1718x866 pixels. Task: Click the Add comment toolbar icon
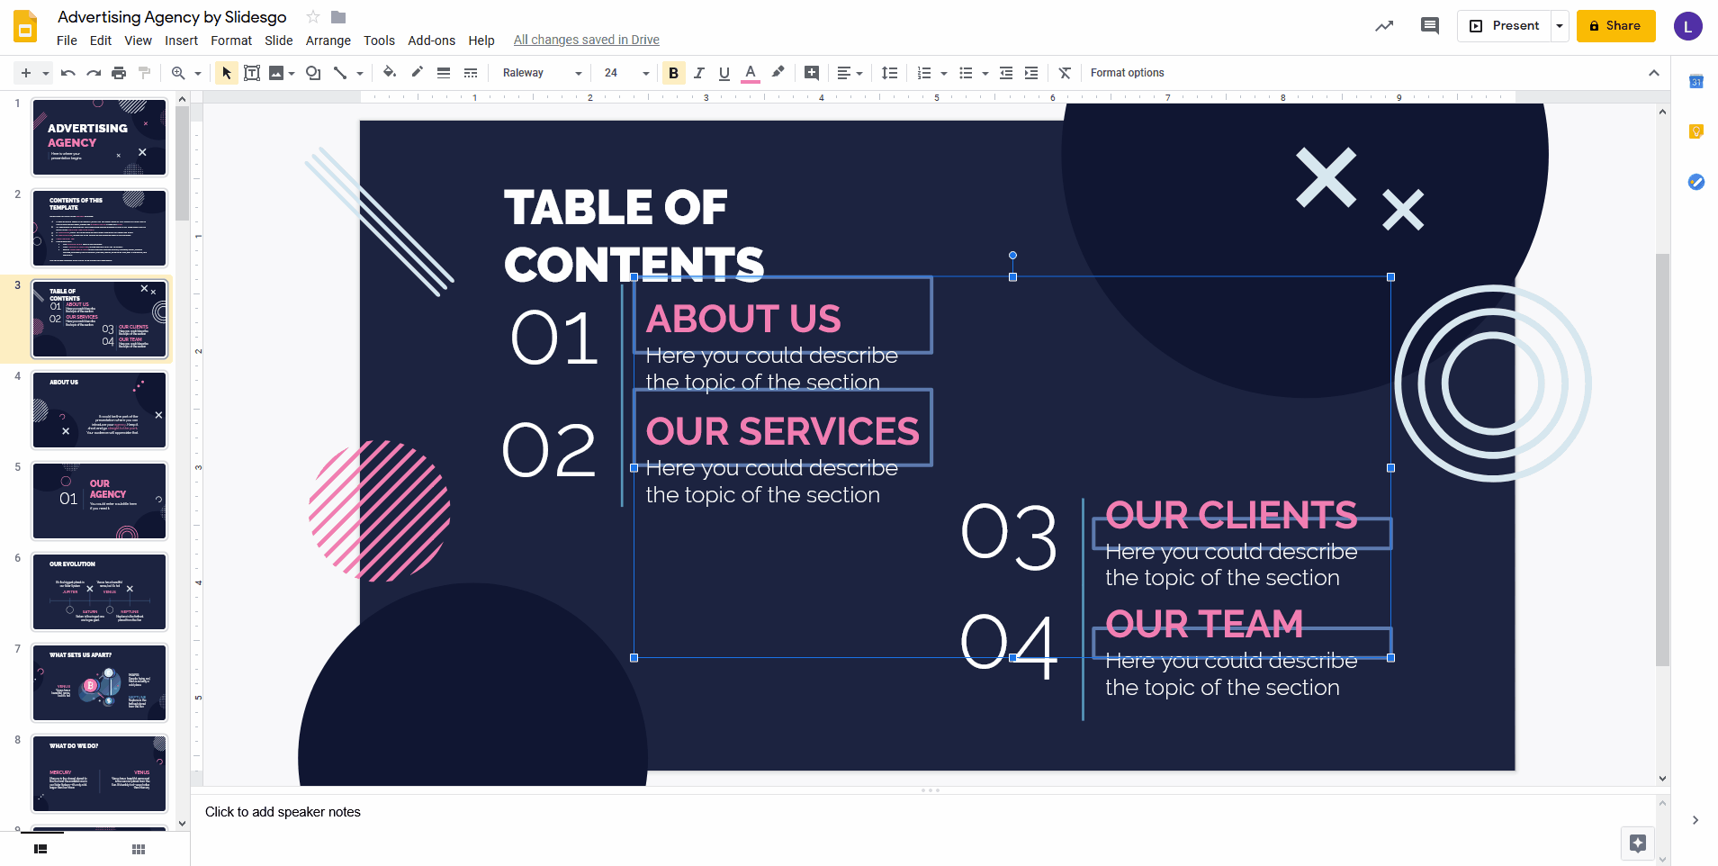(812, 73)
